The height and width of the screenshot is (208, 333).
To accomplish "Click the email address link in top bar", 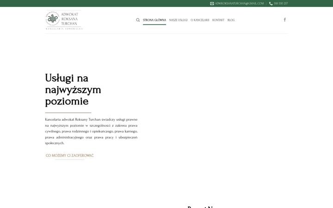I will point(240,3).
